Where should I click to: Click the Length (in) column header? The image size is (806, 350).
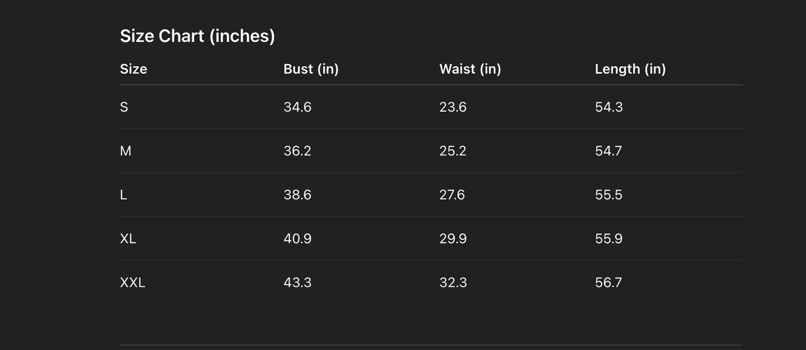tap(630, 69)
